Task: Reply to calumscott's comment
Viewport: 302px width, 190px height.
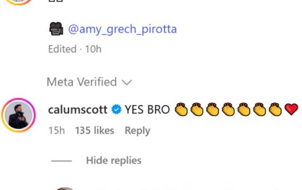Action: tap(137, 131)
